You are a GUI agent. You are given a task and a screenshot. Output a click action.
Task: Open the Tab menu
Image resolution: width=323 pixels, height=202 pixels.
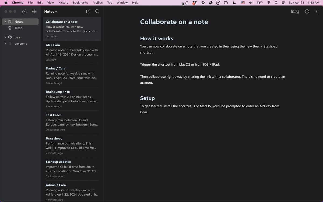point(110,3)
